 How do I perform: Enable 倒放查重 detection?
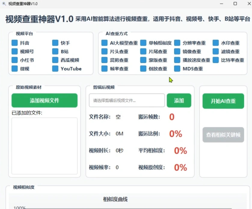(143, 69)
